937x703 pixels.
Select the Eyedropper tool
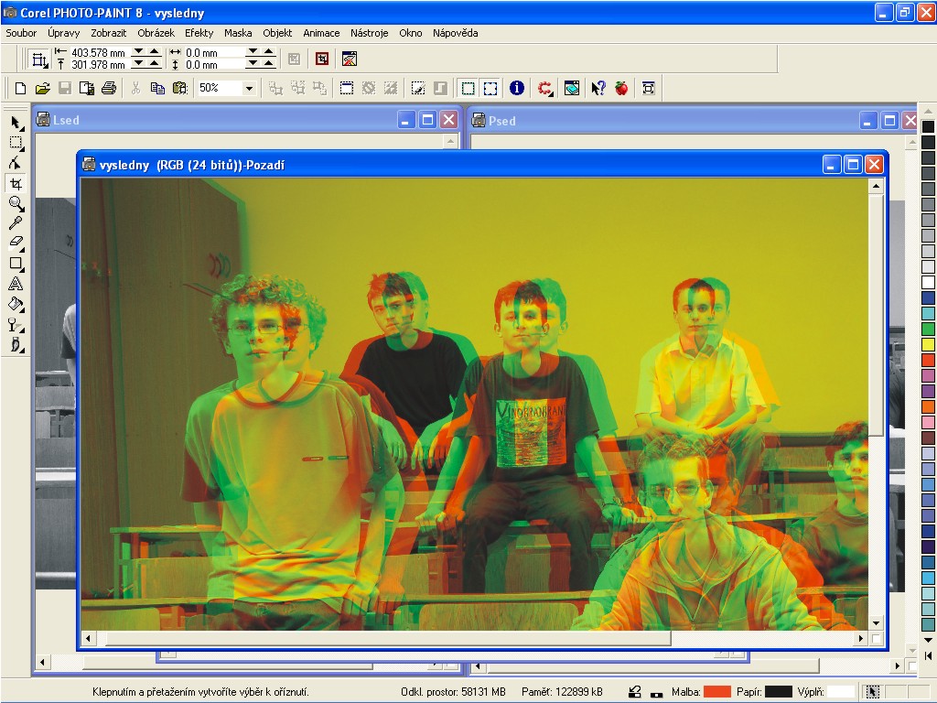point(16,223)
